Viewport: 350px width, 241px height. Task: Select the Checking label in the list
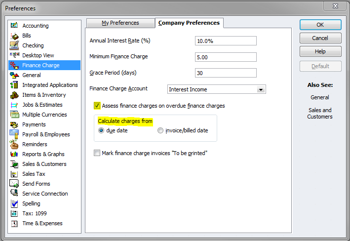33,45
